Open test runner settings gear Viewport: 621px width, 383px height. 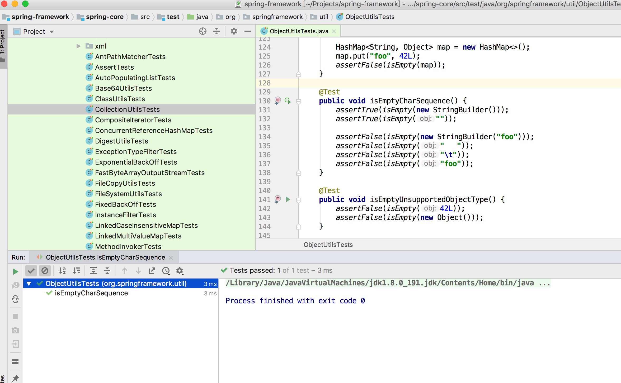(x=180, y=271)
